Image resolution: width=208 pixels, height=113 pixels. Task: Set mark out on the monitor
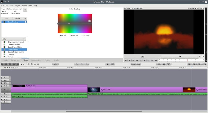pos(145,60)
